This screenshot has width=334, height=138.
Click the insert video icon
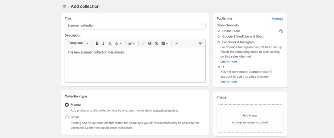pyautogui.click(x=157, y=43)
